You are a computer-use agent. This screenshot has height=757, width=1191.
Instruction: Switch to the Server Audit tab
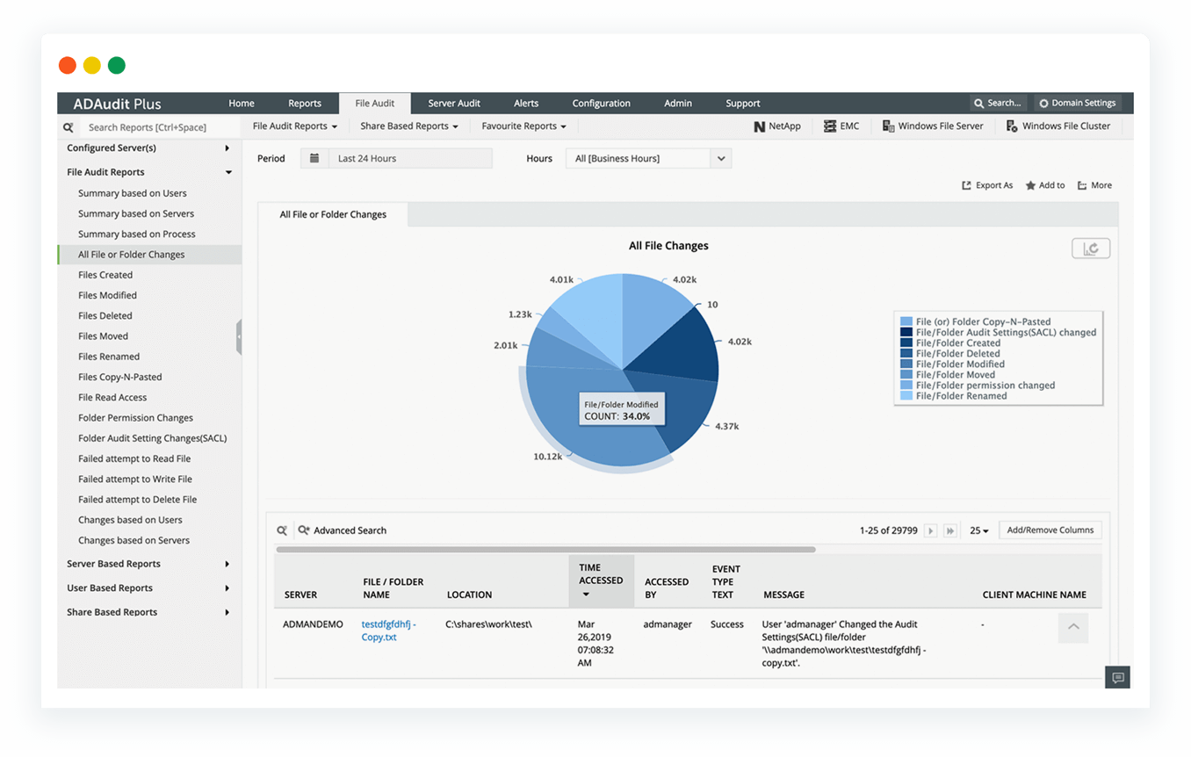click(x=454, y=103)
